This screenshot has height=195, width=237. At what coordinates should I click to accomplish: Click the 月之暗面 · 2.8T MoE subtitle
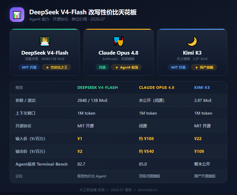tap(192, 59)
